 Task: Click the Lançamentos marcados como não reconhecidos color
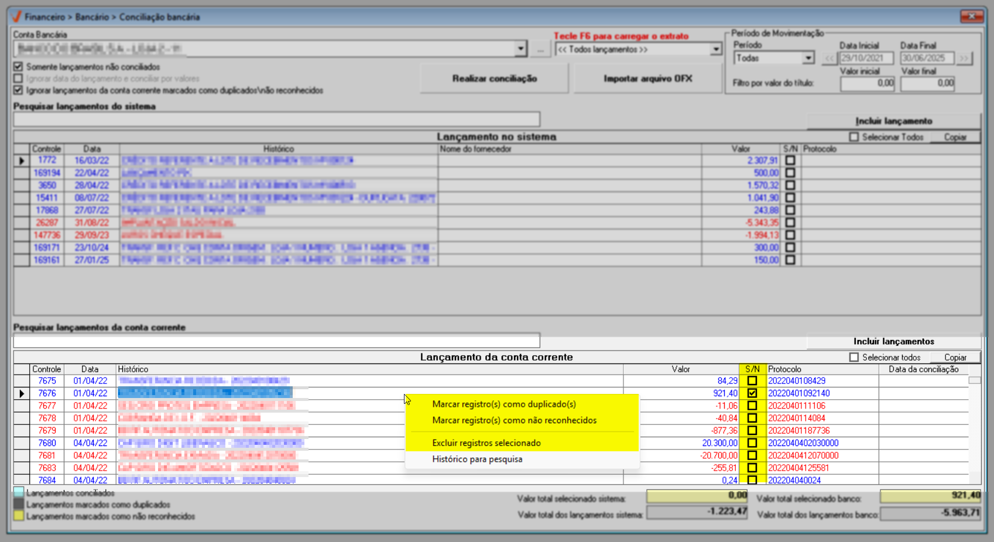point(19,516)
